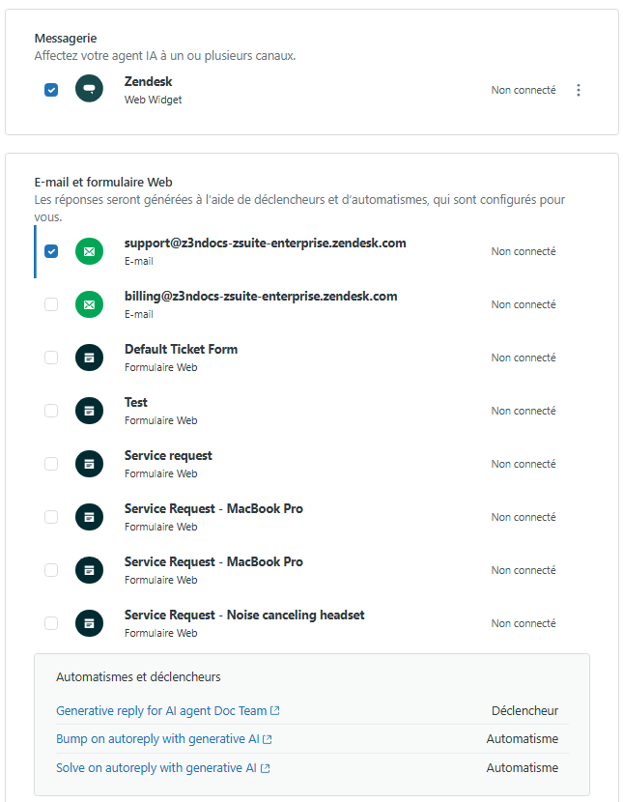The width and height of the screenshot is (623, 802).
Task: Click the form icon beside Test
Action: pos(89,411)
